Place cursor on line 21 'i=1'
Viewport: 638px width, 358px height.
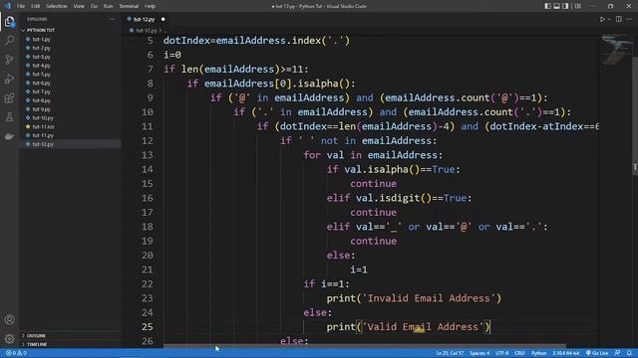pyautogui.click(x=359, y=269)
